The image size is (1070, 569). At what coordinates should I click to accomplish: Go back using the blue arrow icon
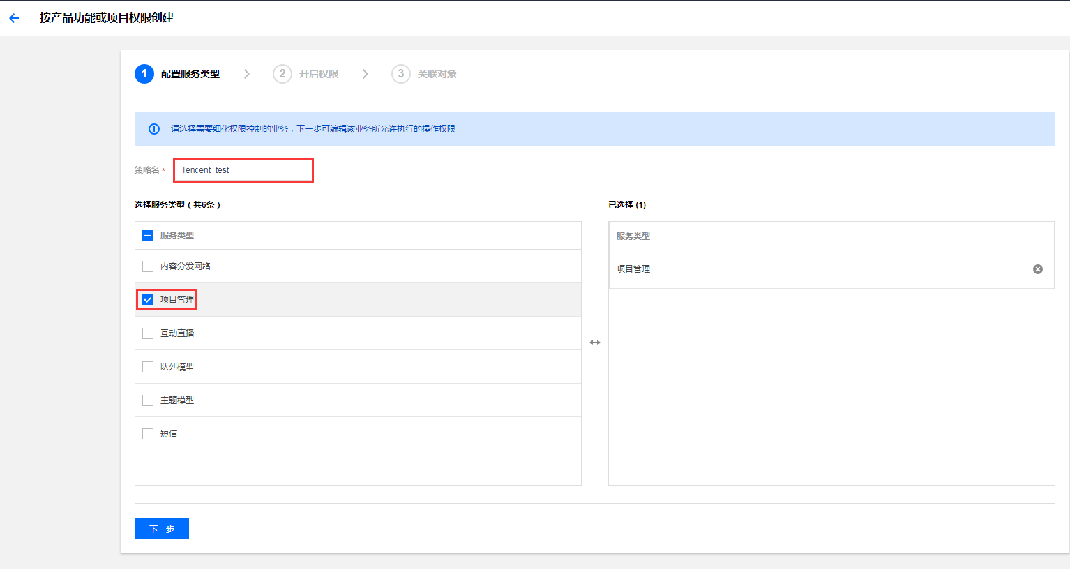(x=14, y=18)
